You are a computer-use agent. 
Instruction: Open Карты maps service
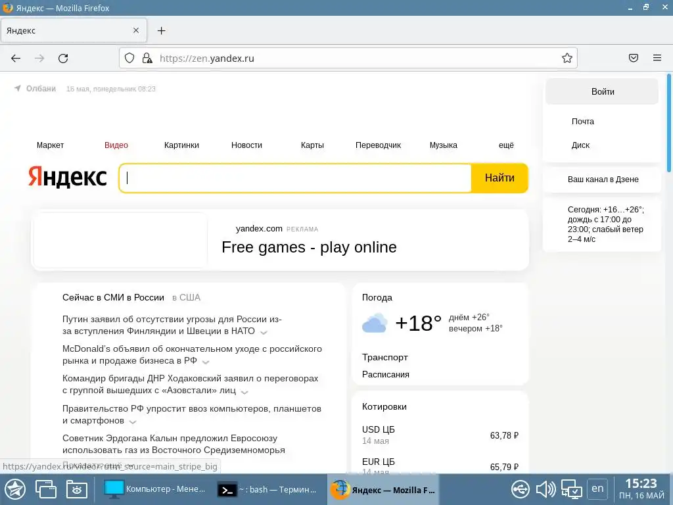(x=312, y=145)
